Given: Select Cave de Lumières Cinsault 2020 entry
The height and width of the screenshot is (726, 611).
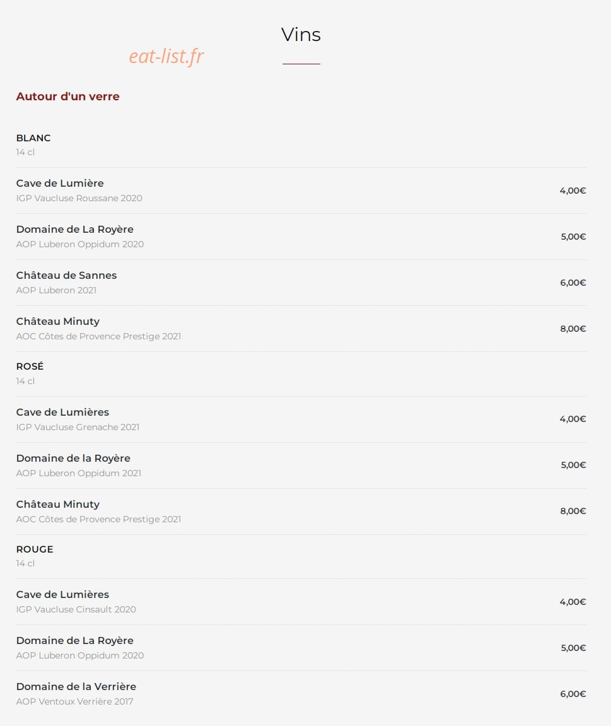Looking at the screenshot, I should 301,602.
